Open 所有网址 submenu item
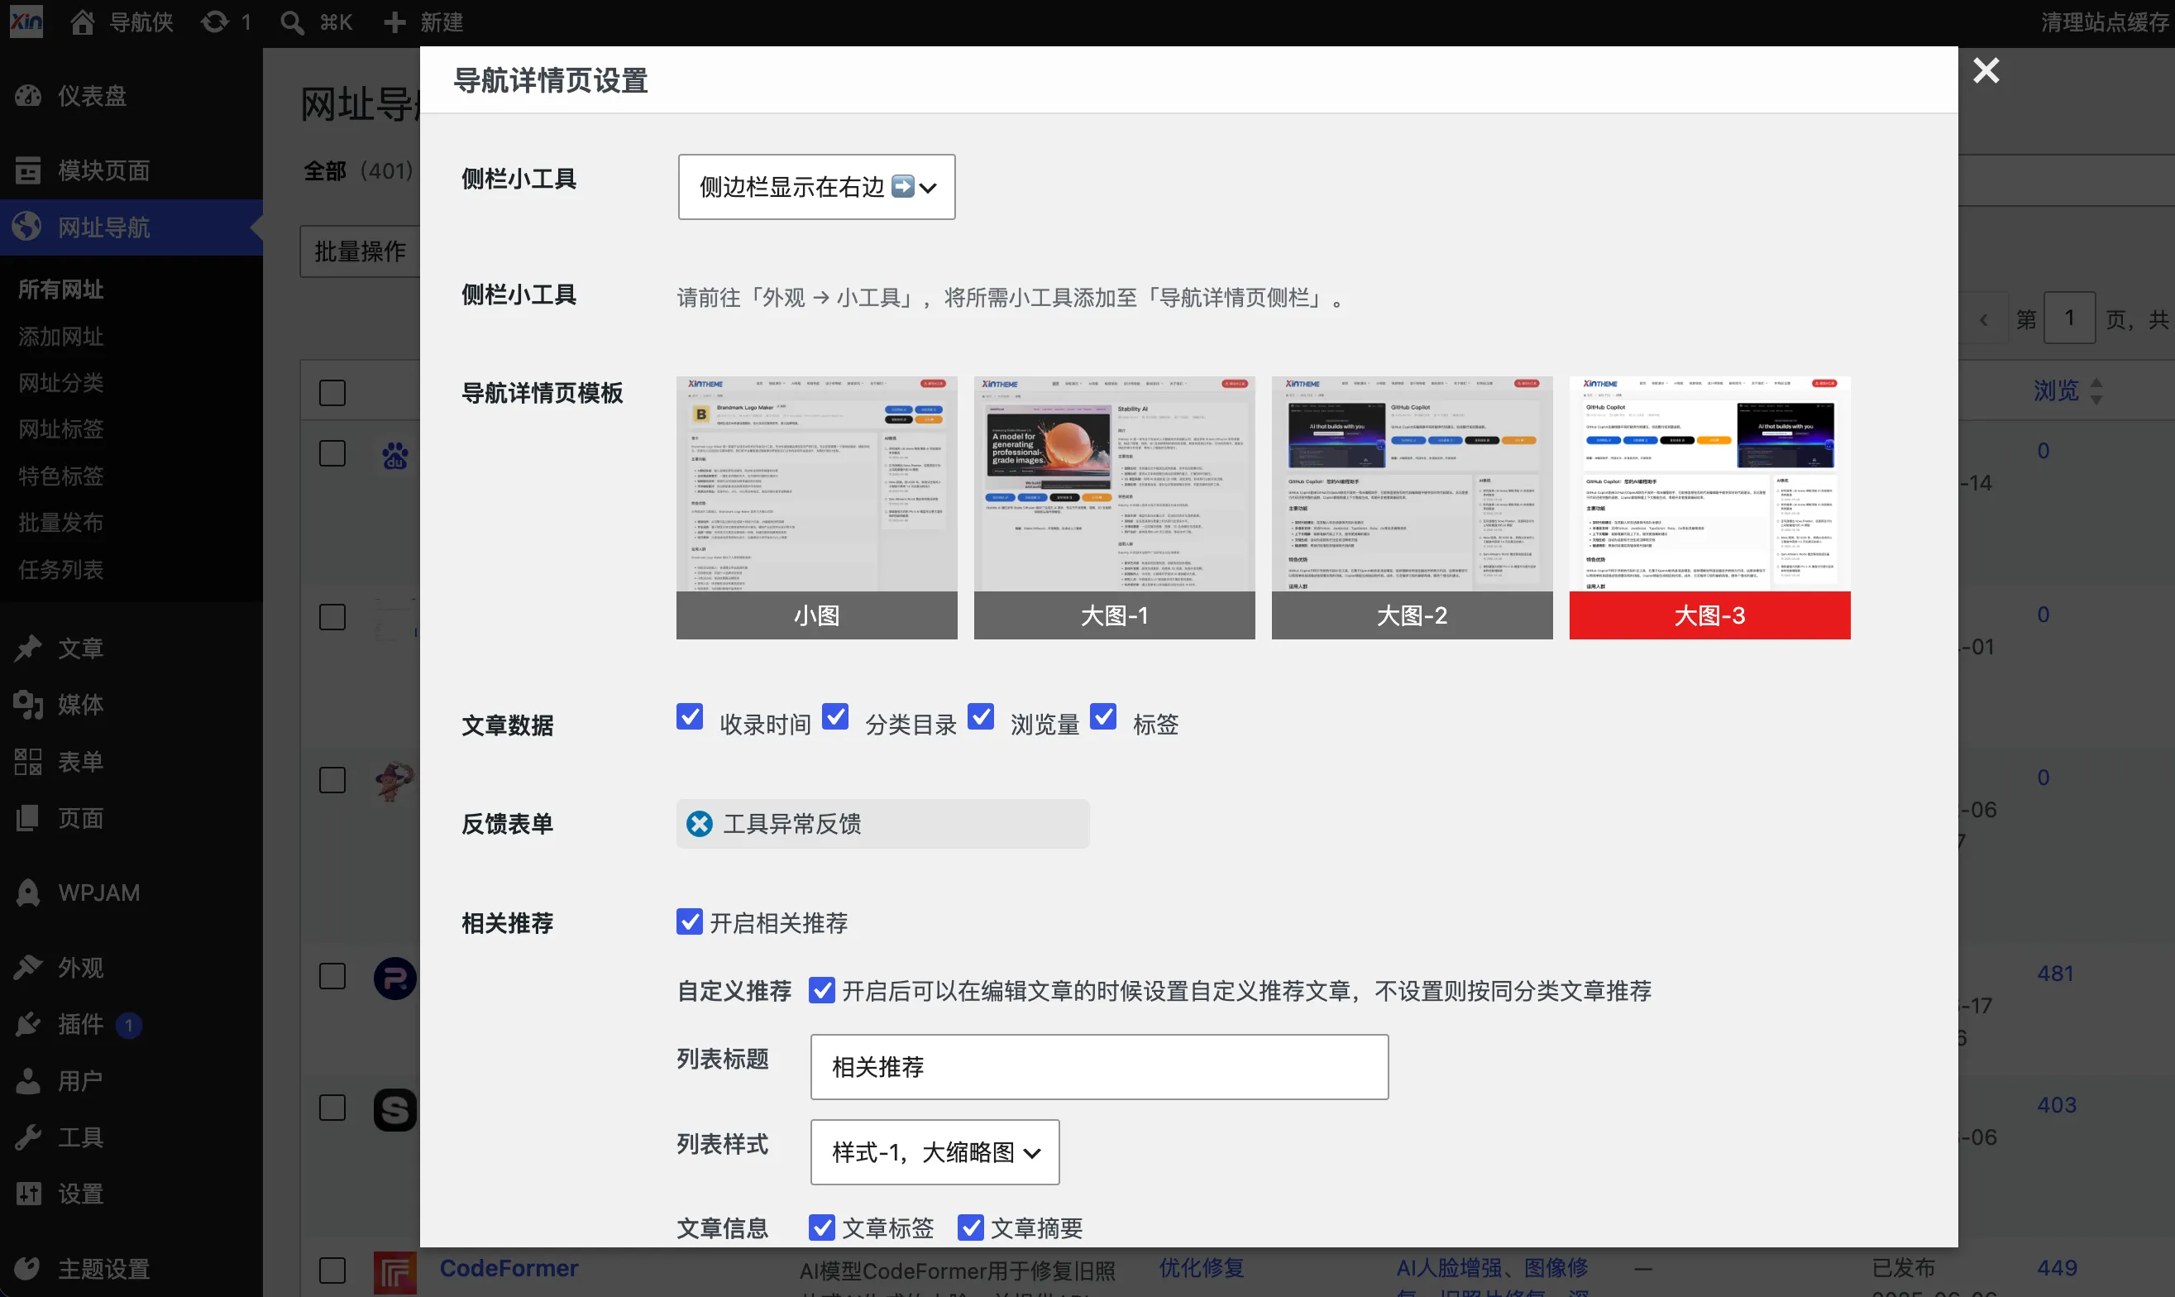The width and height of the screenshot is (2175, 1297). point(61,290)
